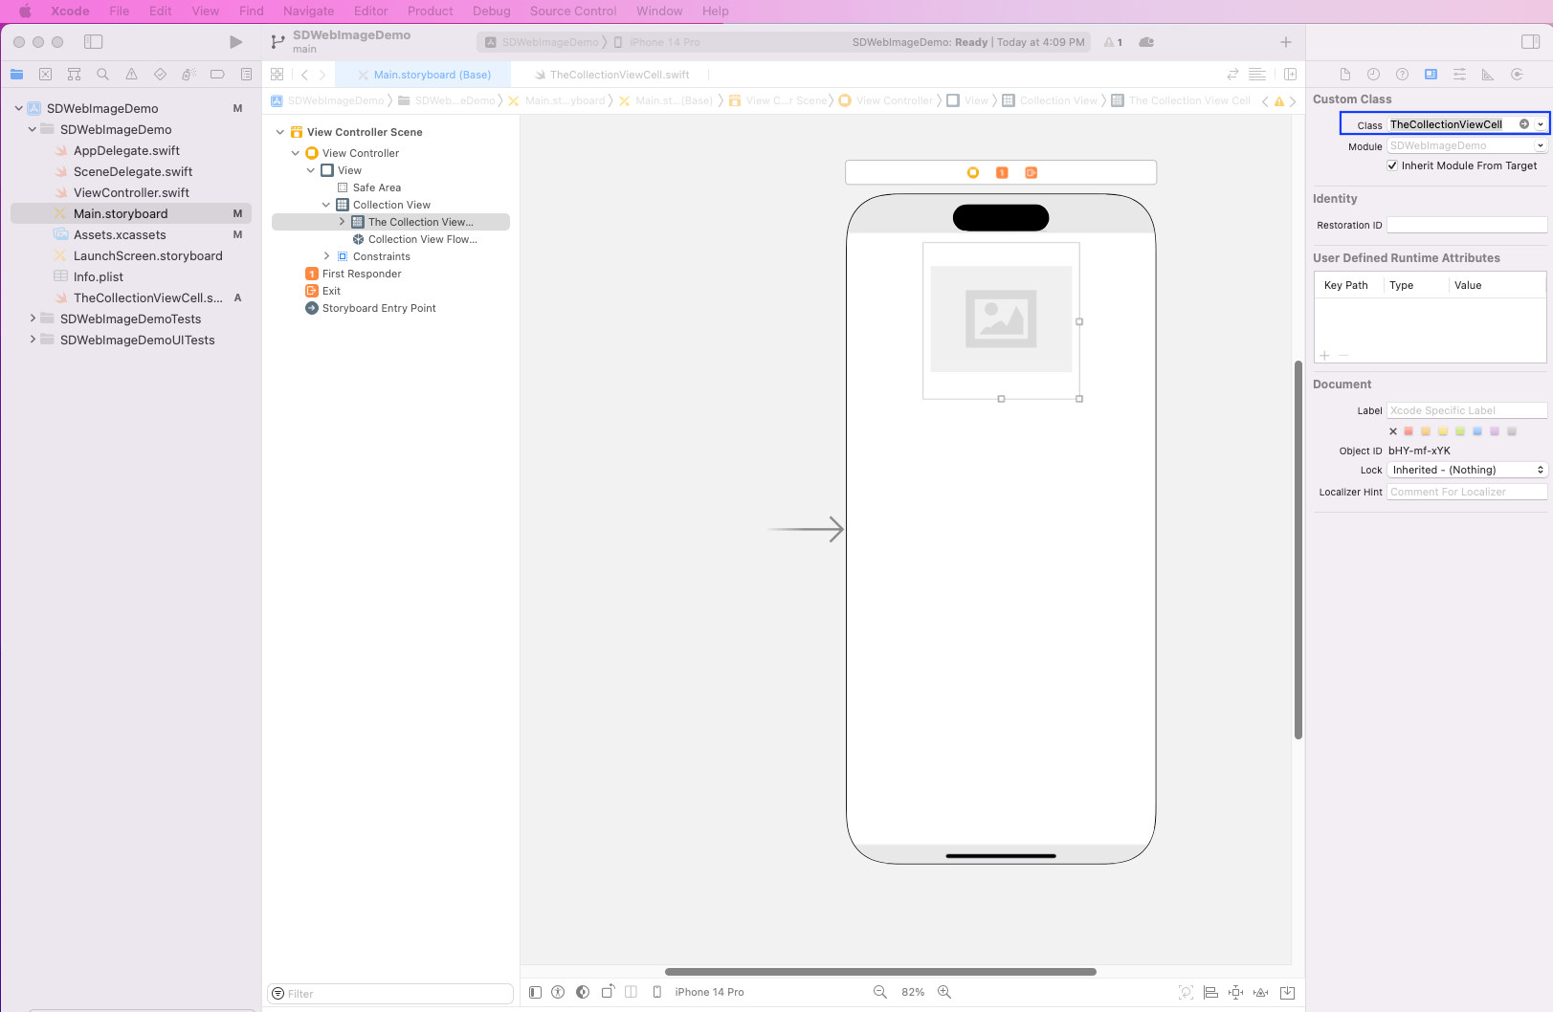This screenshot has width=1553, height=1012.
Task: Click the iPhone 14 Pro device button
Action: click(708, 992)
